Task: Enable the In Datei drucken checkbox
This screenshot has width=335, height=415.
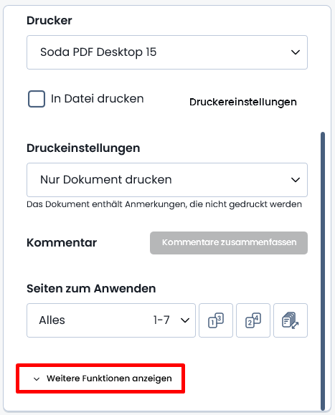Action: [x=37, y=99]
